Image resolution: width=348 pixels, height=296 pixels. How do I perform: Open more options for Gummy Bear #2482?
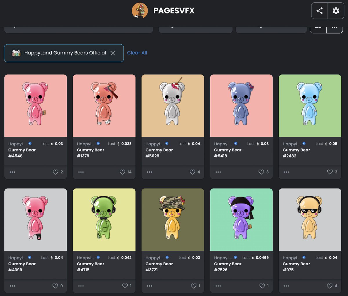tap(287, 172)
